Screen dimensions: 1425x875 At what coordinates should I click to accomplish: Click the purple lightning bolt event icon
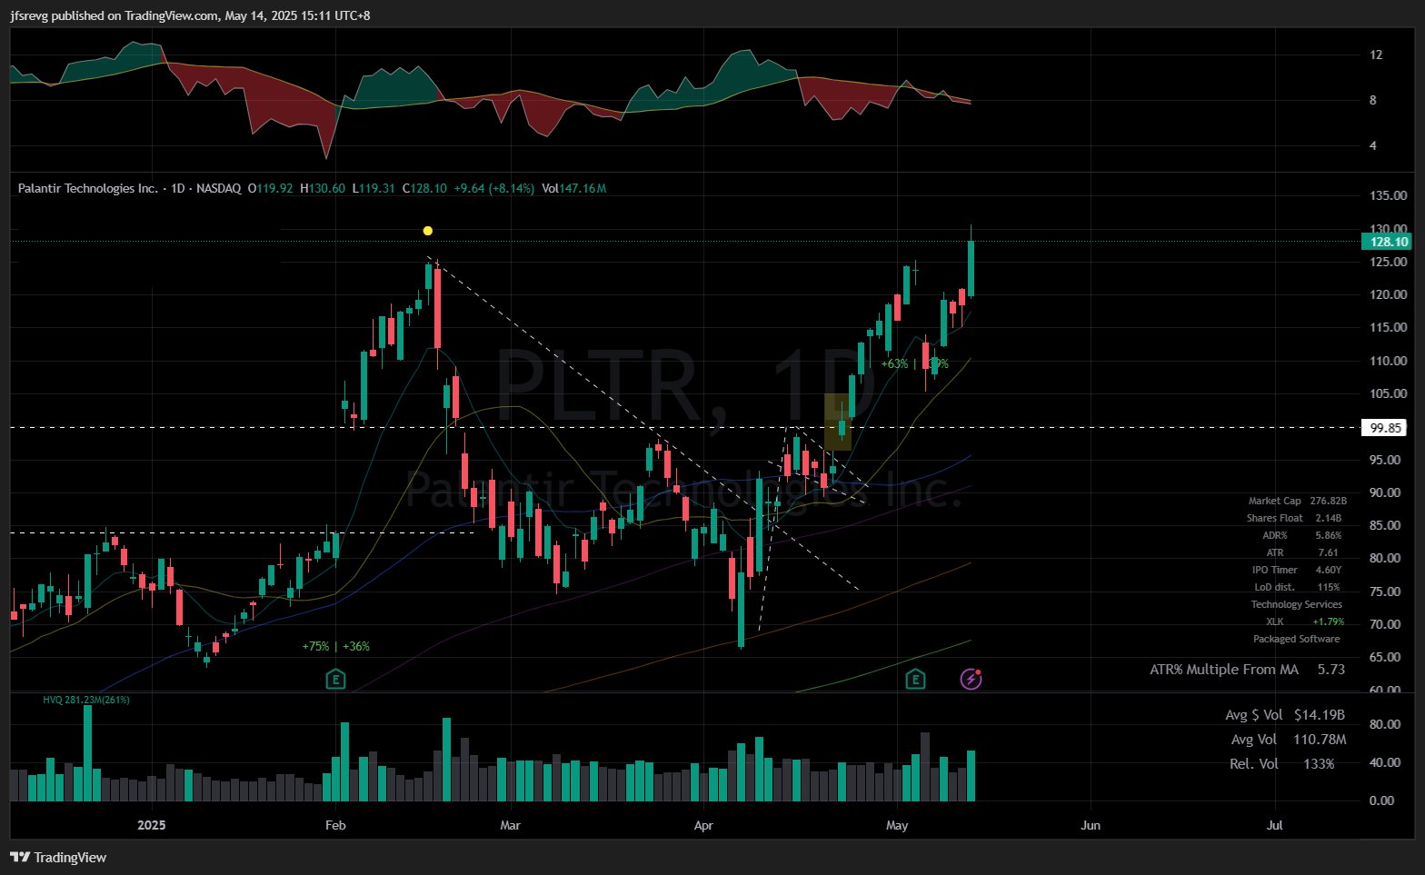click(971, 679)
